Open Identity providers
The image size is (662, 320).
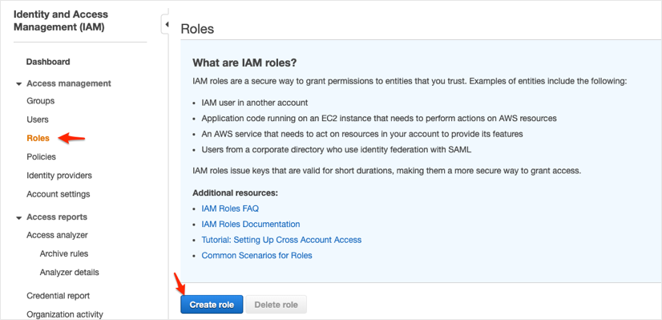click(59, 176)
